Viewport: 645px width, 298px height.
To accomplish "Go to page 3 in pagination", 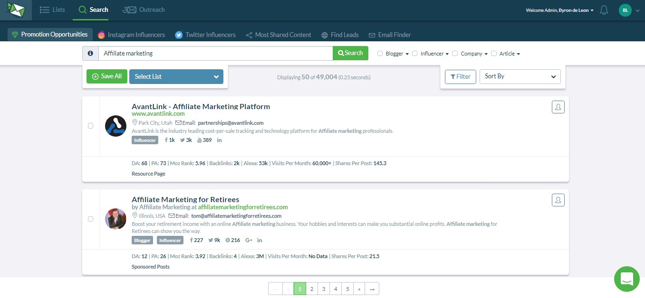I will pyautogui.click(x=324, y=289).
